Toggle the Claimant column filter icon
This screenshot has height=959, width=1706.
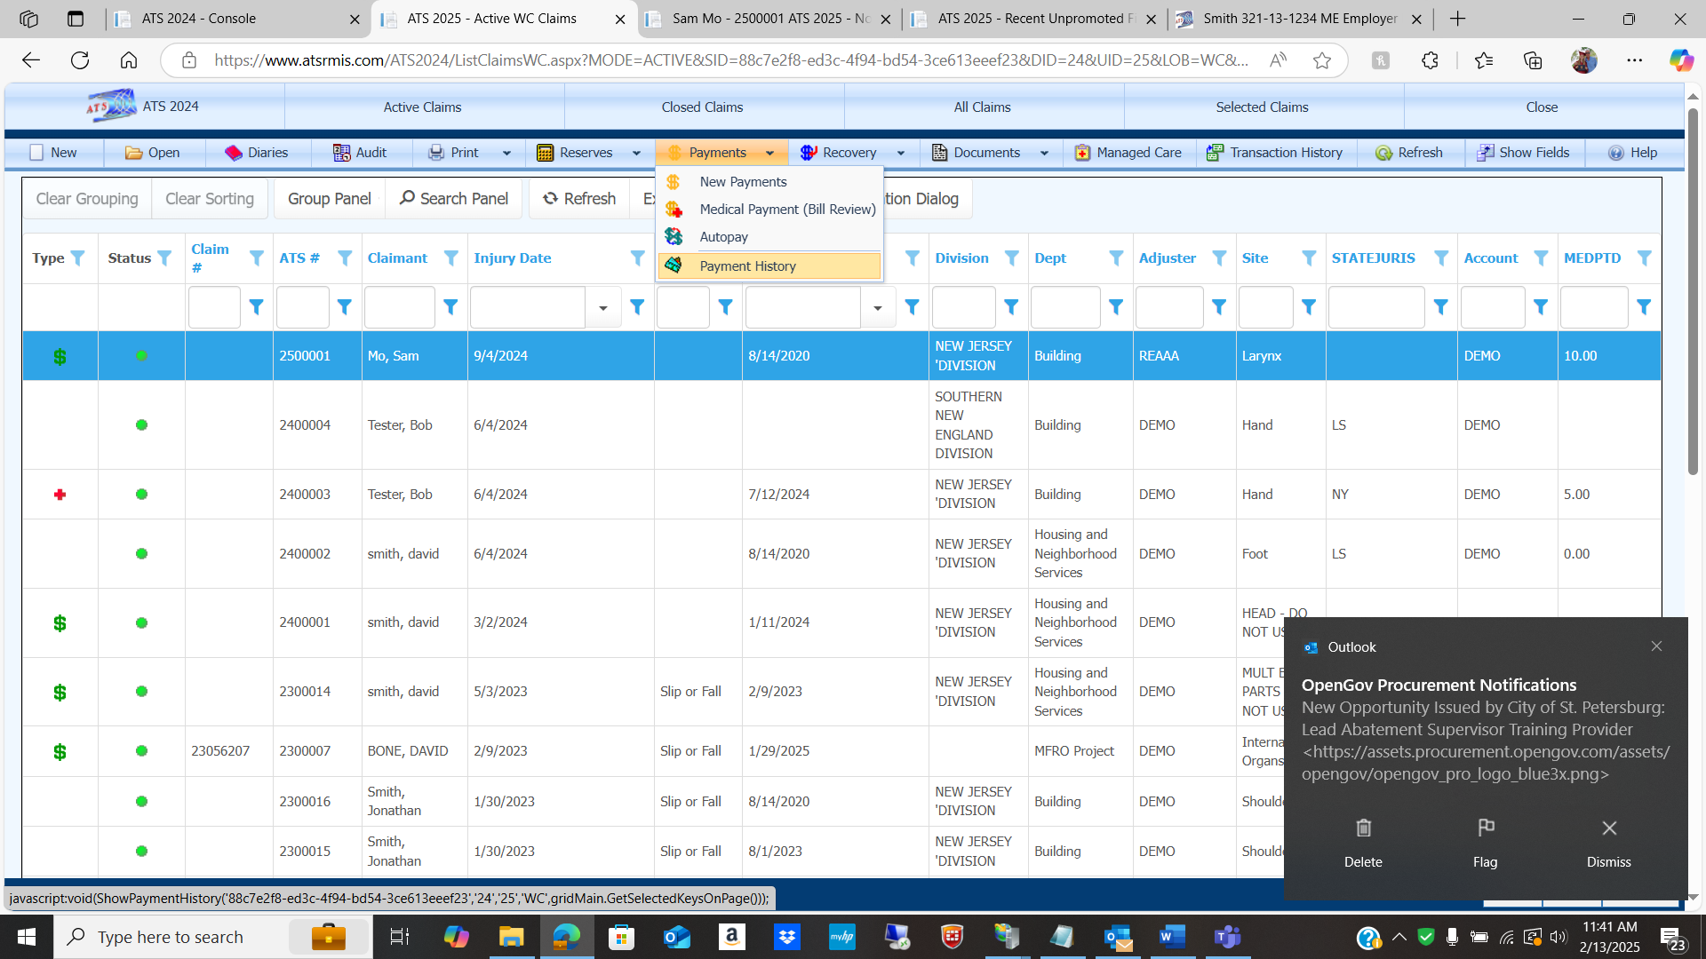[x=450, y=258]
